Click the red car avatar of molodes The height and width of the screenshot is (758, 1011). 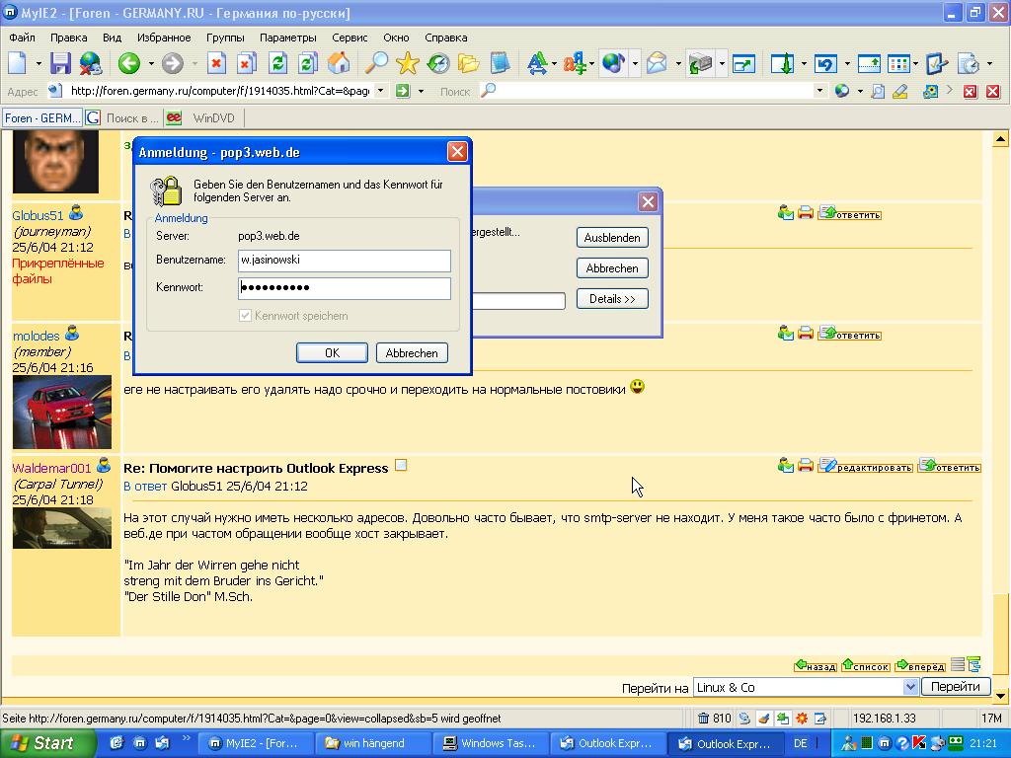coord(62,412)
